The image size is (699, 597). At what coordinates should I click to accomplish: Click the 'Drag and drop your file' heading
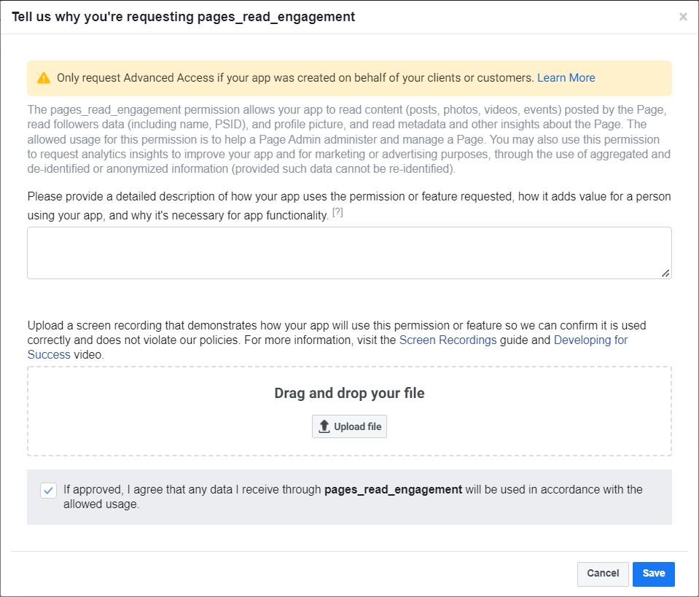pyautogui.click(x=349, y=394)
